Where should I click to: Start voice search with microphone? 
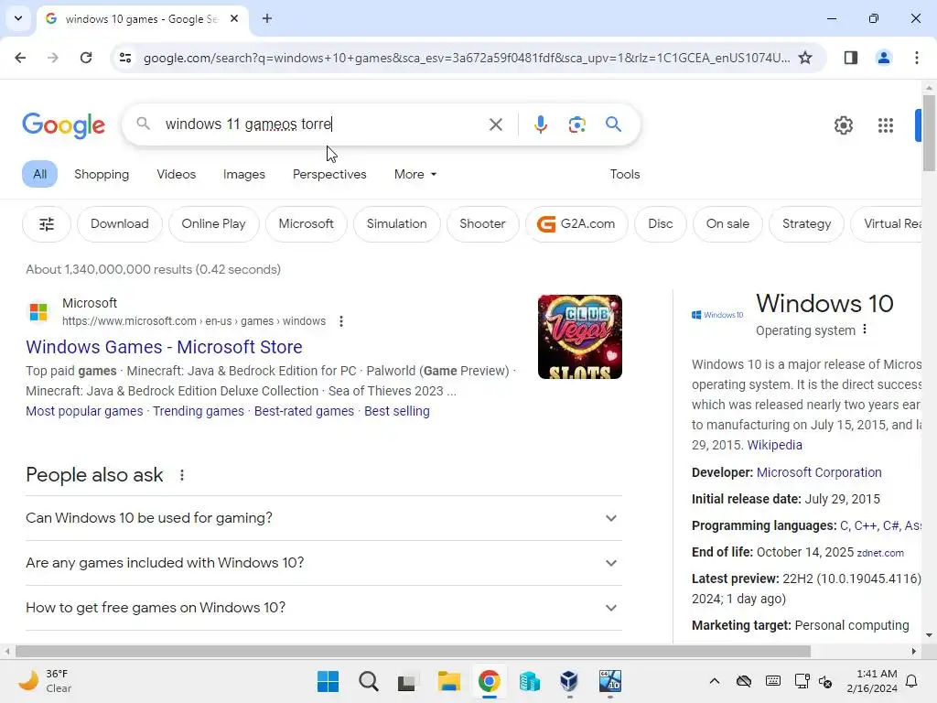[540, 124]
